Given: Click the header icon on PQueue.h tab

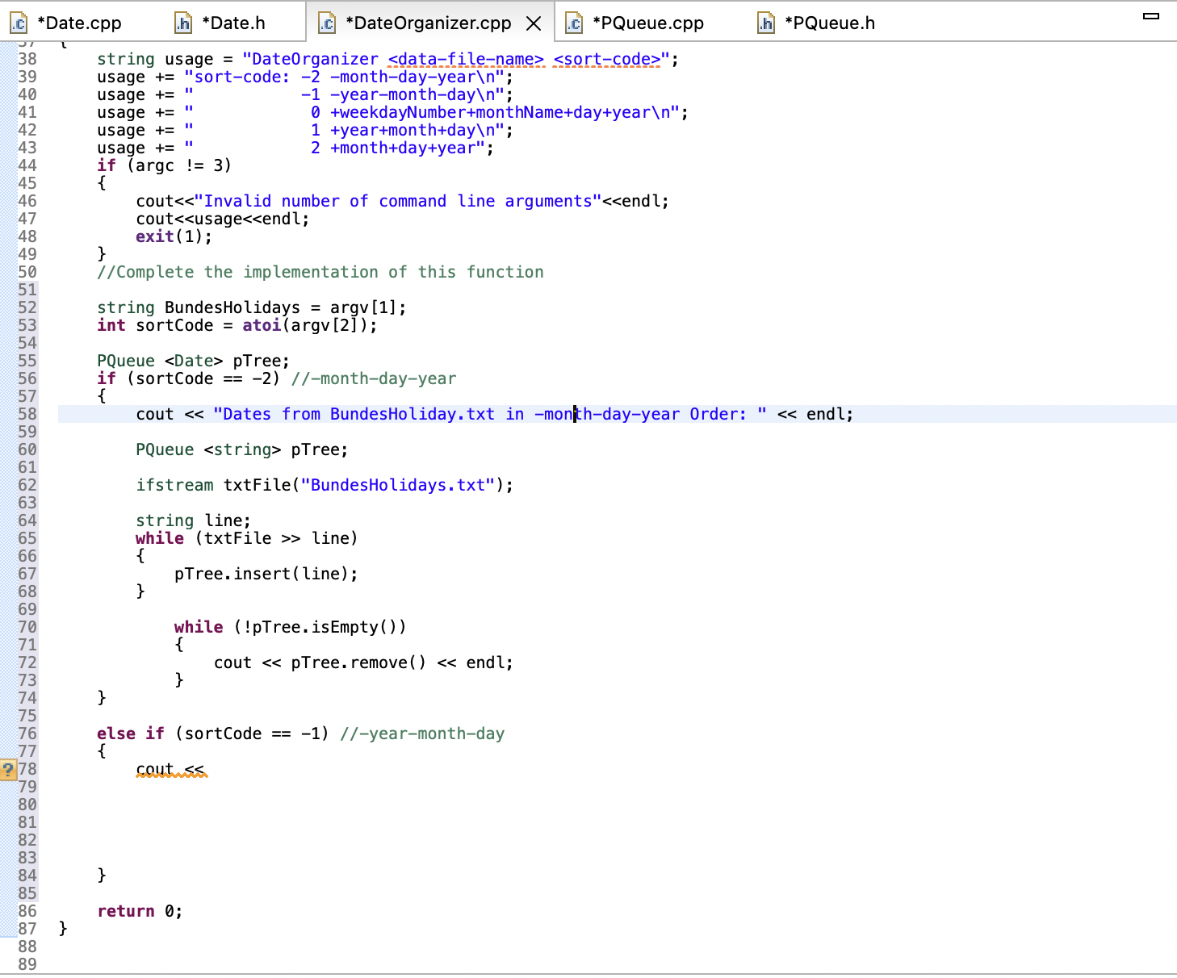Looking at the screenshot, I should click(764, 23).
